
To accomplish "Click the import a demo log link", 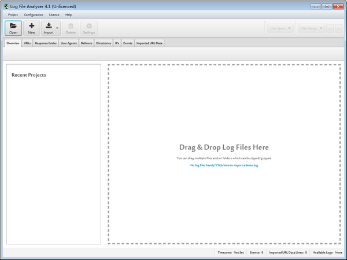I will [x=224, y=165].
